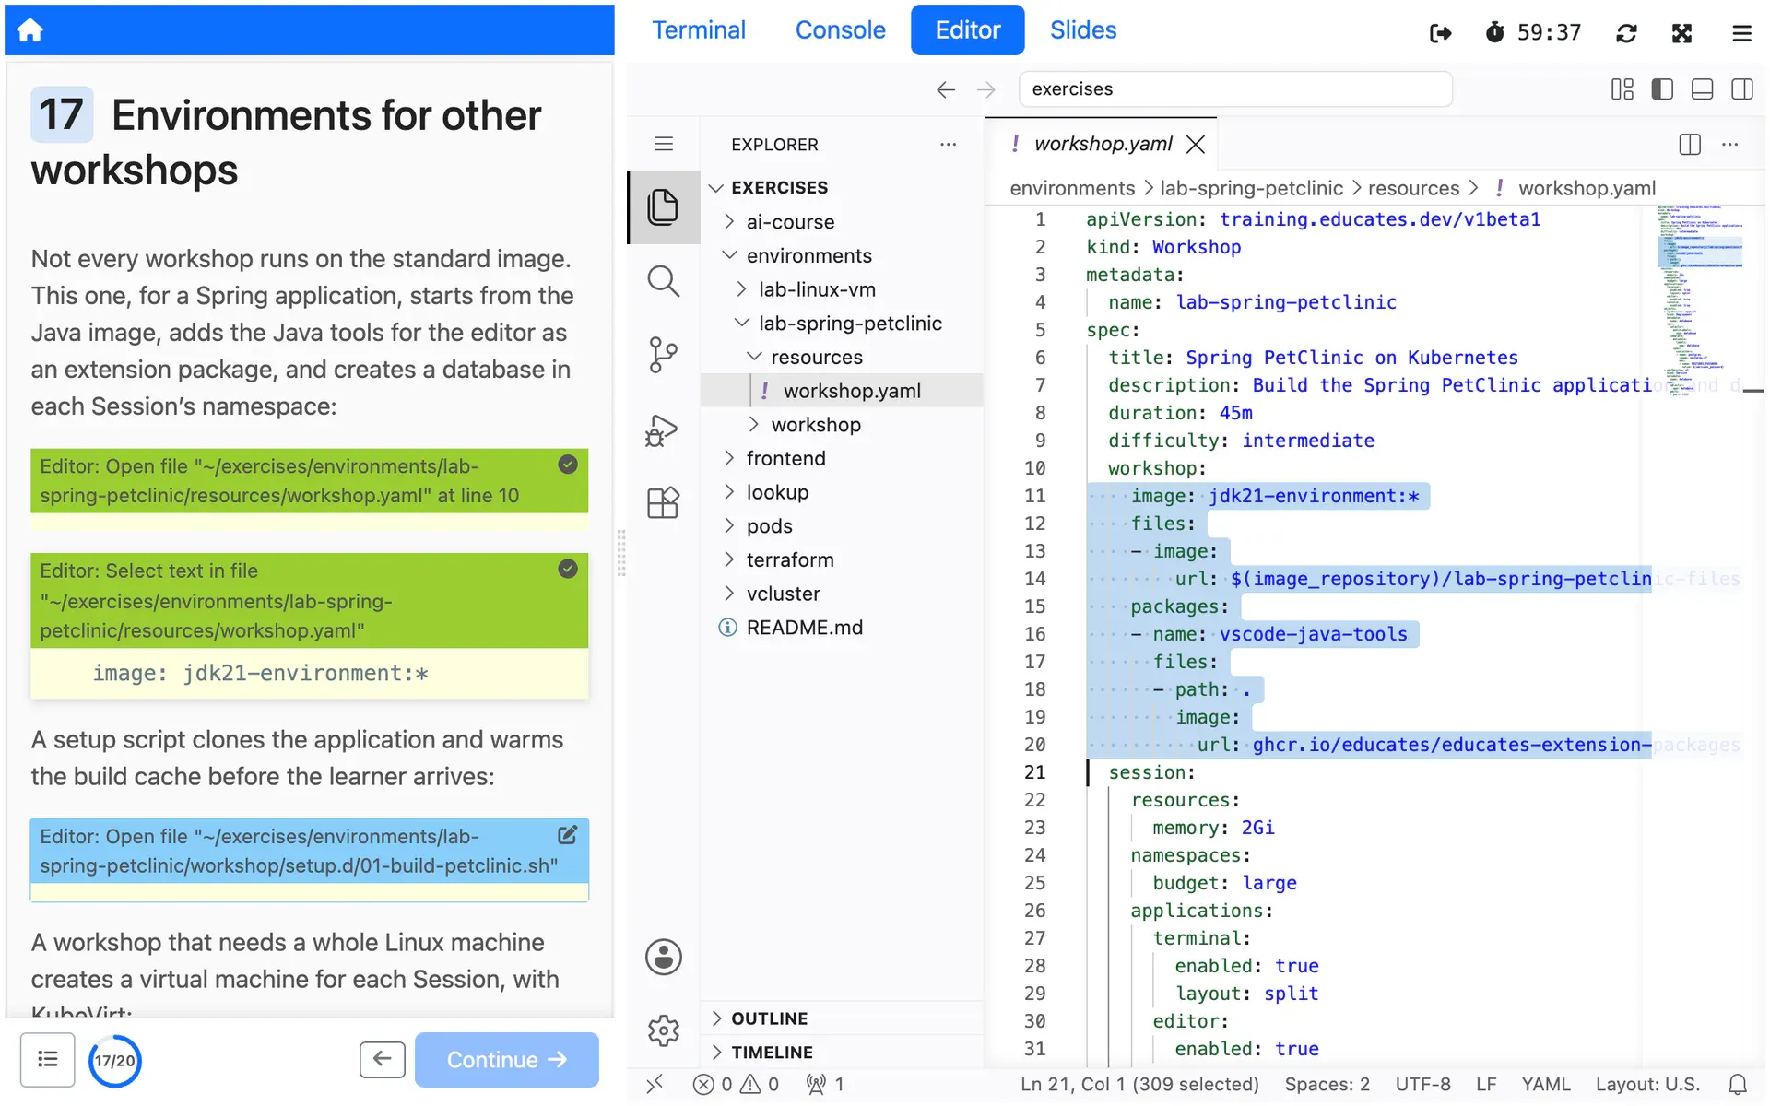This screenshot has width=1770, height=1106.
Task: Expand dashboard to fullscreen icon
Action: pyautogui.click(x=1681, y=33)
